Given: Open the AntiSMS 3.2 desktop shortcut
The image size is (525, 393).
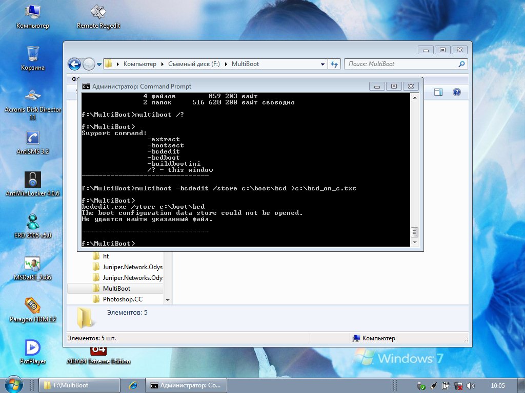Looking at the screenshot, I should click(32, 138).
